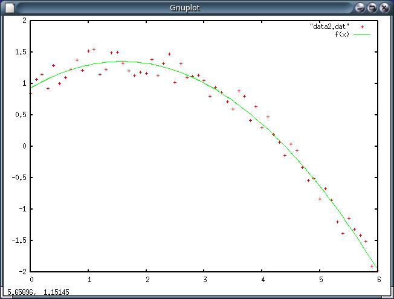This screenshot has height=299, width=394.
Task: Click the y-axis tick label -1.5
Action: pos(19,240)
